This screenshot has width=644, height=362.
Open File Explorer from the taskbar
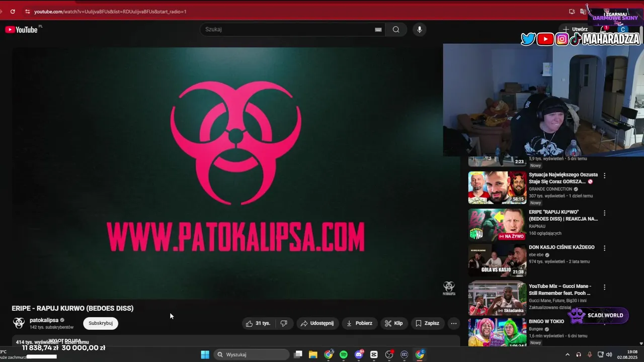click(x=313, y=354)
